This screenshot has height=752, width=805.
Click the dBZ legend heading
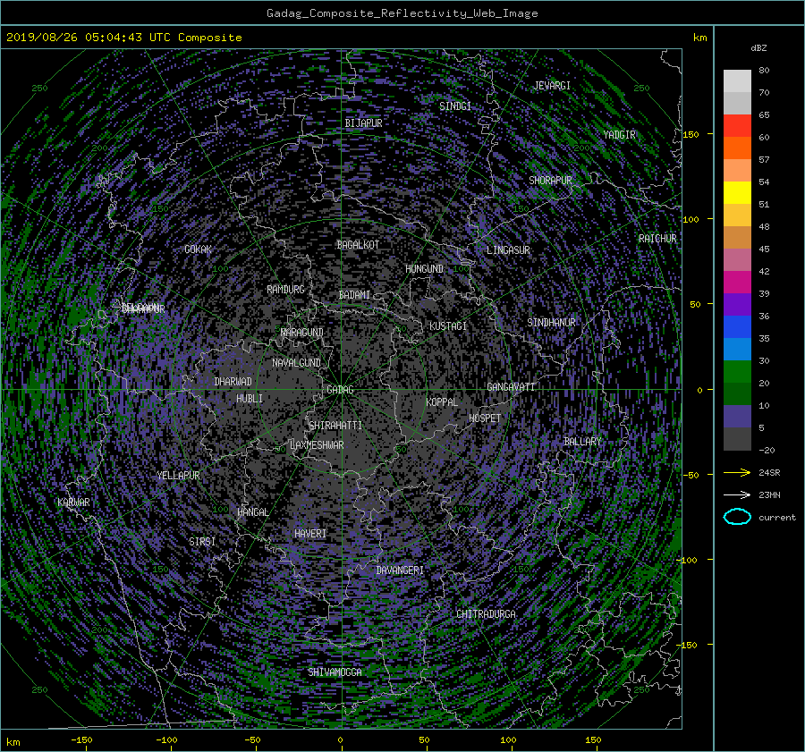758,48
